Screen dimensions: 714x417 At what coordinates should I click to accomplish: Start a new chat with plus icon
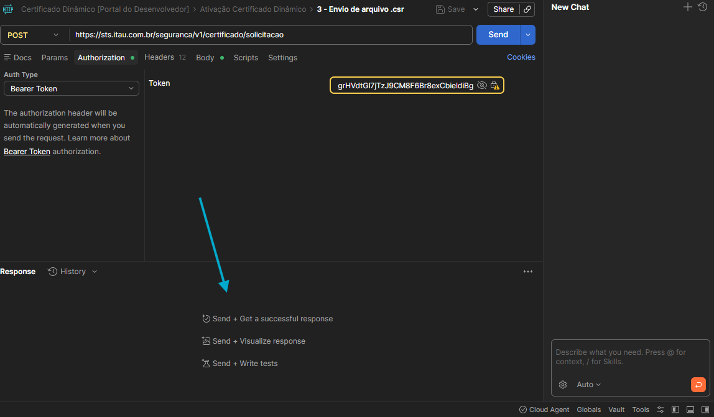click(x=687, y=7)
